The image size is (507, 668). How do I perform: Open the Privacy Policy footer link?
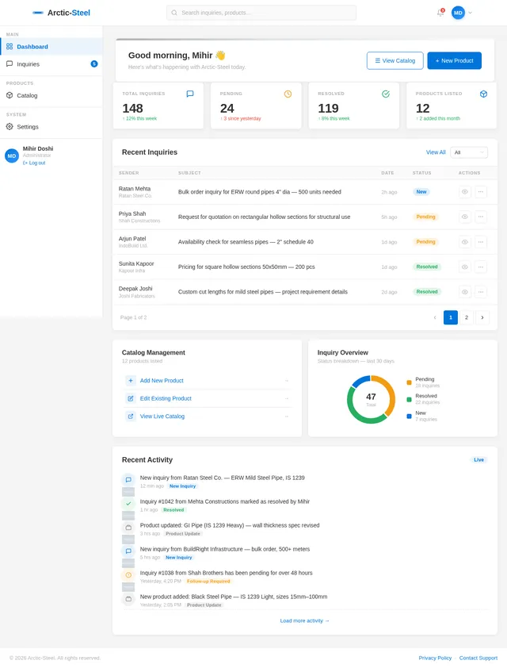tap(435, 658)
